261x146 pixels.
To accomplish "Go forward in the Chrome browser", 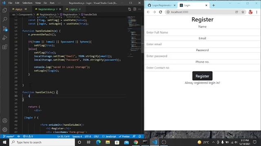I will [154, 12].
